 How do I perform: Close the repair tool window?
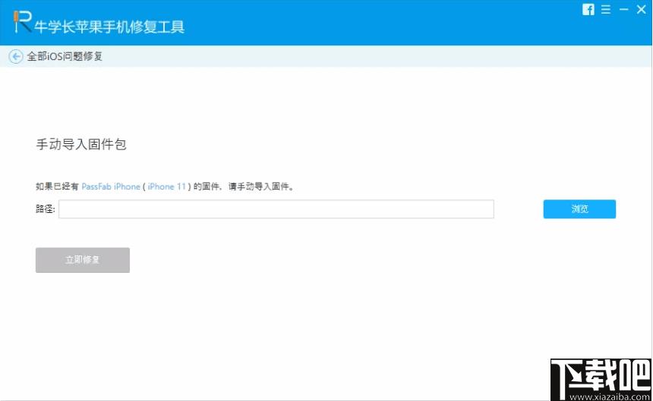(x=642, y=9)
